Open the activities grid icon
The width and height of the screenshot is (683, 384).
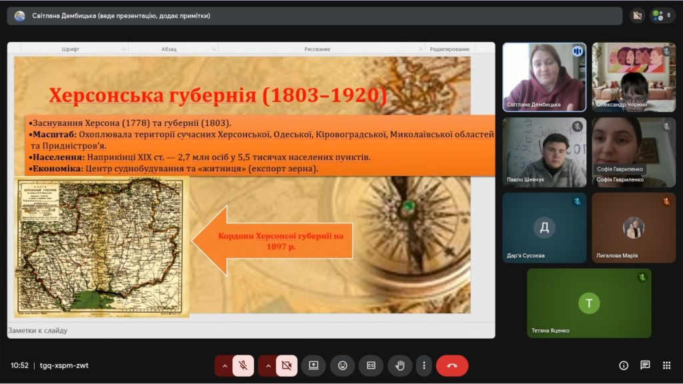[666, 365]
